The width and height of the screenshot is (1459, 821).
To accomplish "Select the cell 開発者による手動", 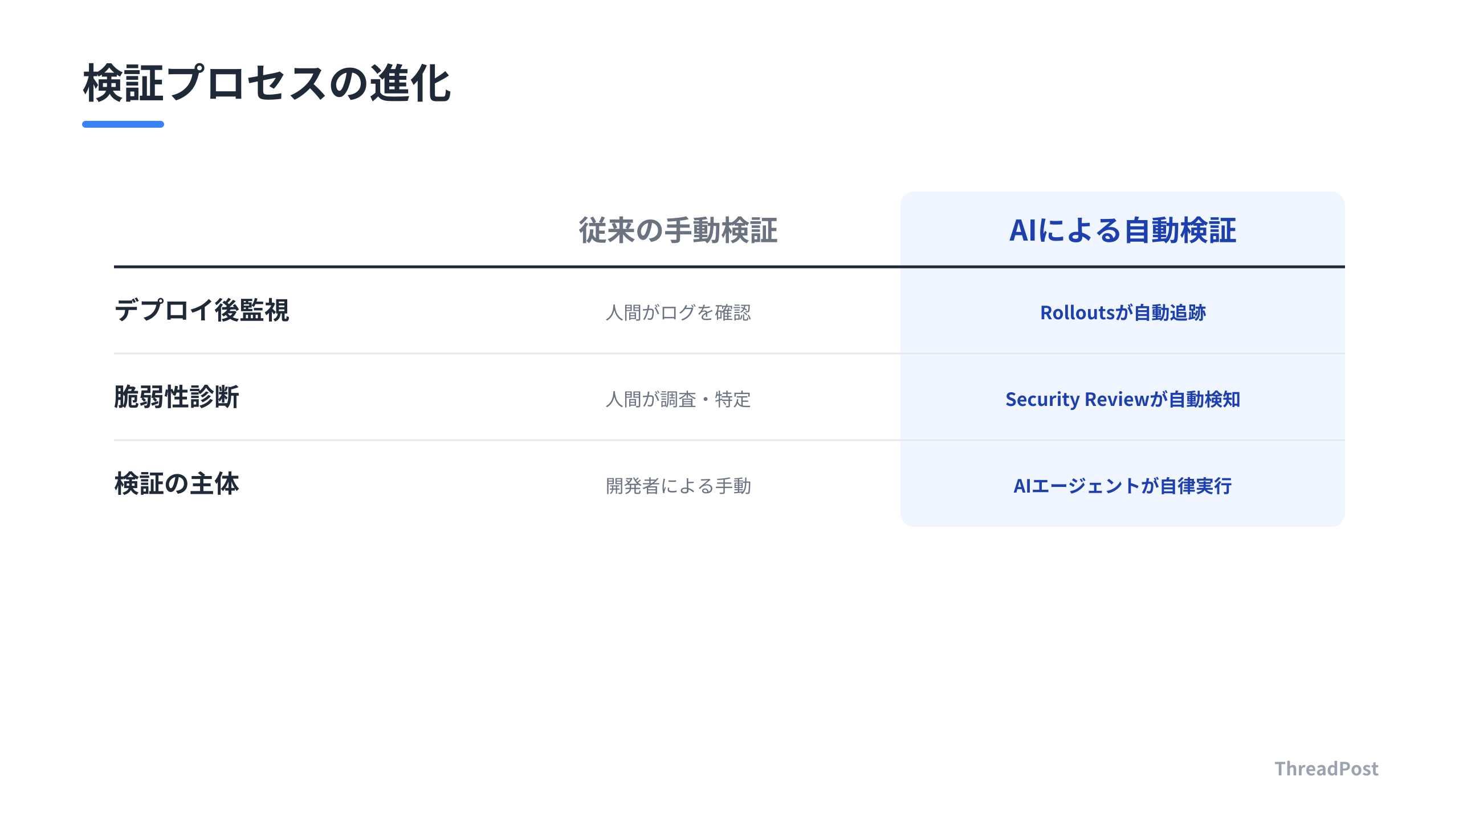I will tap(678, 486).
